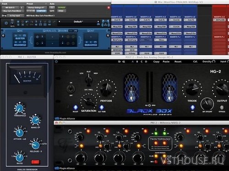The width and height of the screenshot is (229, 171).
Task: Open the www.bluecataudio.com link
Action: pos(55,52)
